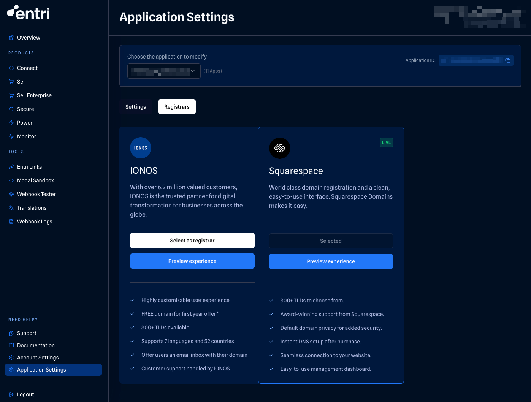Click the Account Settings gear icon

pyautogui.click(x=11, y=358)
